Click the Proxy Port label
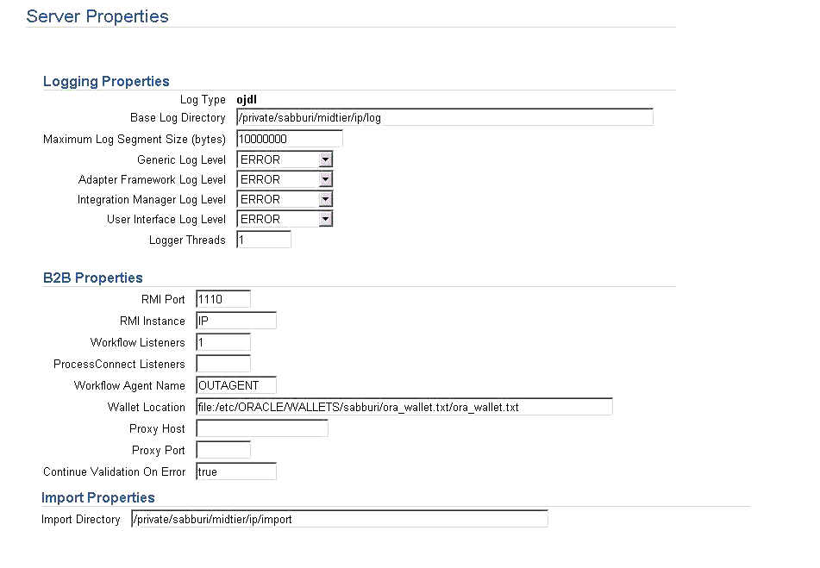The image size is (820, 568). coord(159,450)
